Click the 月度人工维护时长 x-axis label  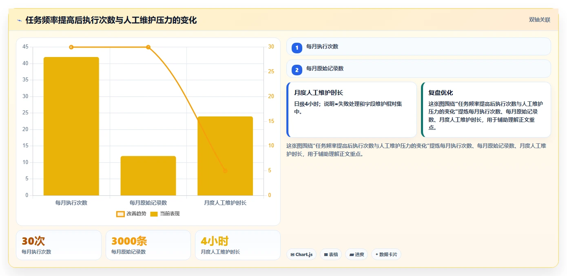click(x=225, y=202)
